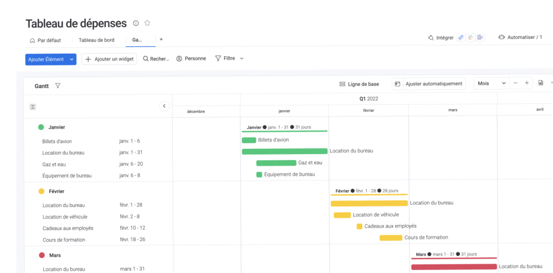
Task: Click Cours de formation in the item list
Action: pyautogui.click(x=64, y=239)
